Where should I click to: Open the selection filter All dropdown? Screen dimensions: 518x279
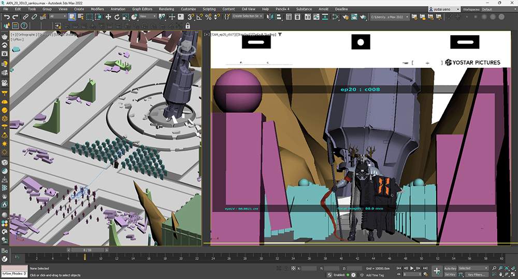(58, 17)
